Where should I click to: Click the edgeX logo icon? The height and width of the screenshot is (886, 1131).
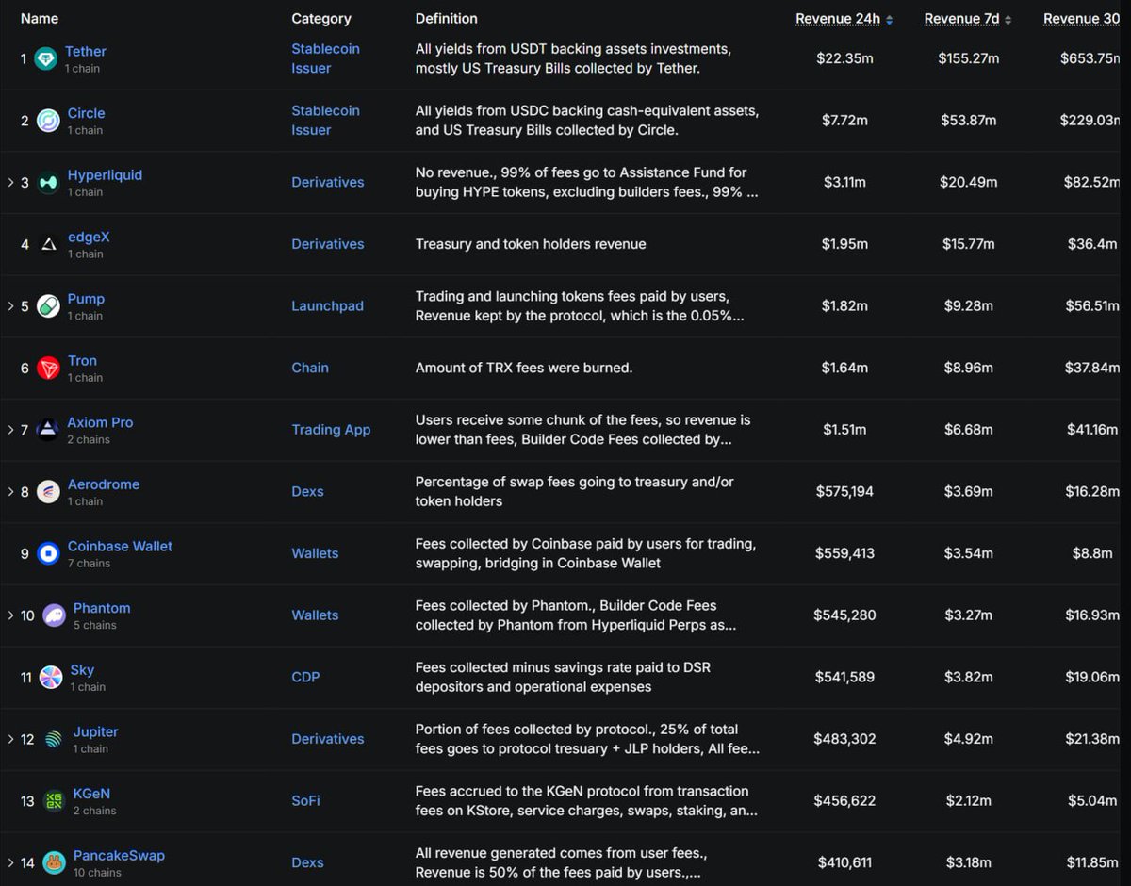(48, 244)
